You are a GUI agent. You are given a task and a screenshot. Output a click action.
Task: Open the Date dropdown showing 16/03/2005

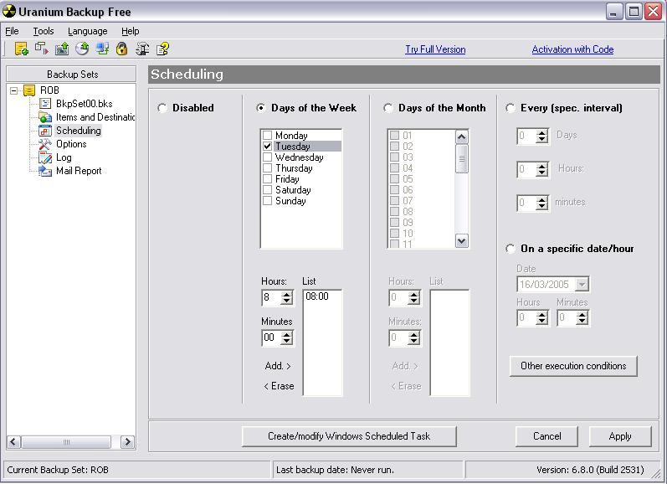point(582,284)
